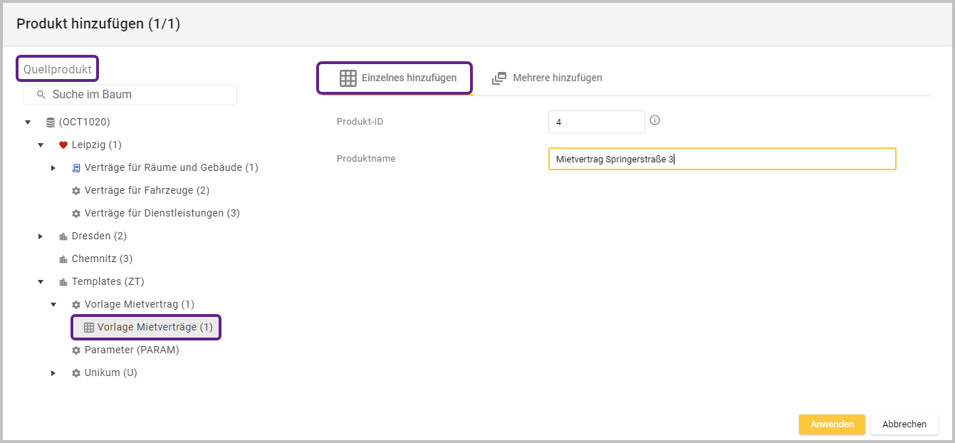This screenshot has height=443, width=955.
Task: Expand the Unikum (U) node
Action: [x=53, y=373]
